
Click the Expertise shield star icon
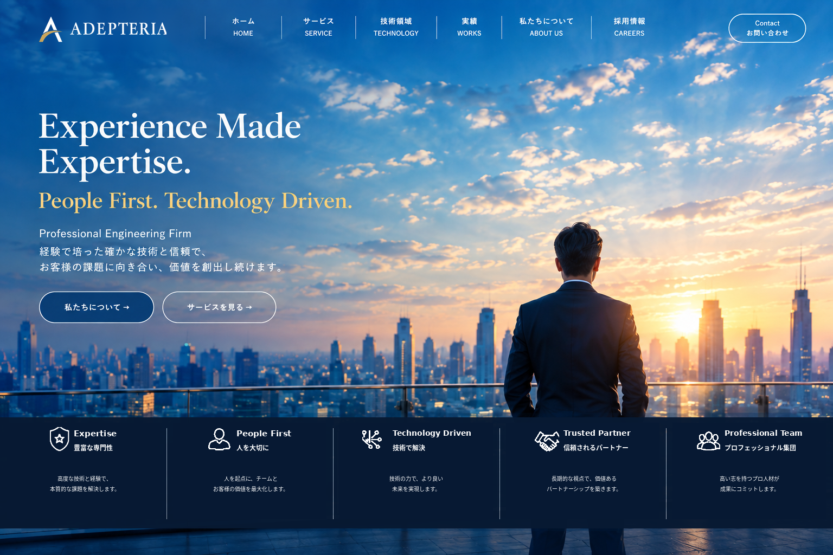coord(59,438)
